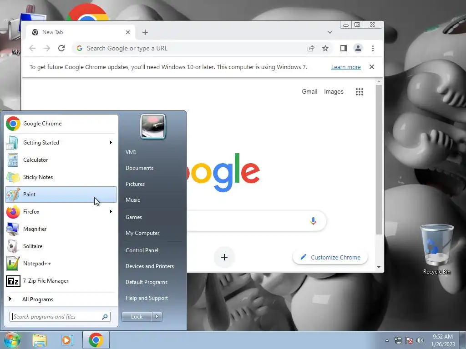
Task: Open shutdown options arrow next to Lock
Action: [x=157, y=317]
